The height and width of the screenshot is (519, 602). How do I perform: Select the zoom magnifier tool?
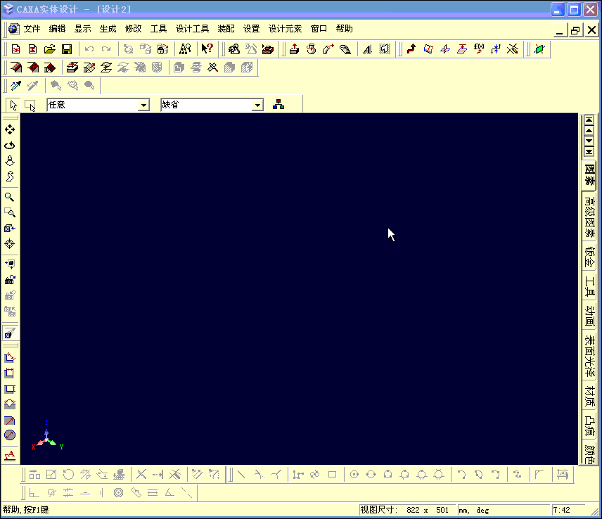(x=10, y=198)
